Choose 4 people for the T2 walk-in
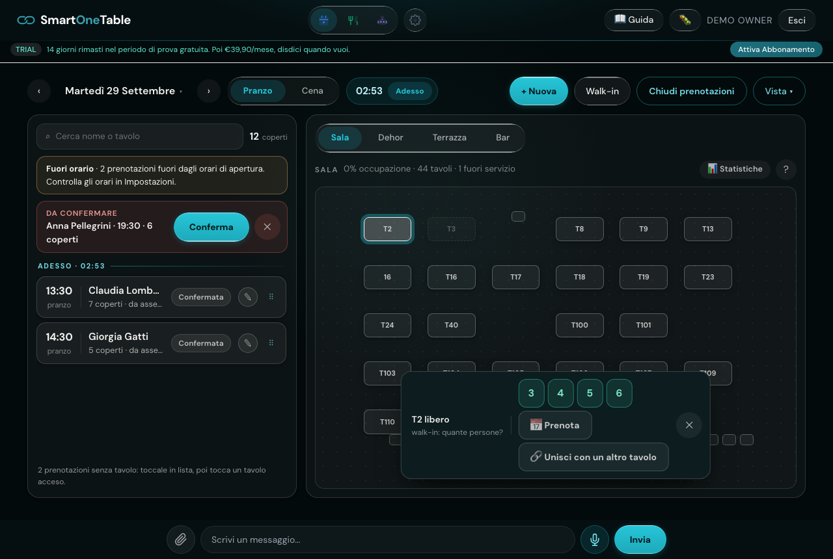 [x=561, y=393]
